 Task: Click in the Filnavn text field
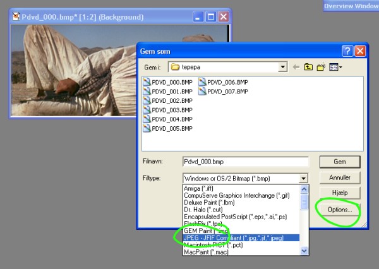pos(245,162)
